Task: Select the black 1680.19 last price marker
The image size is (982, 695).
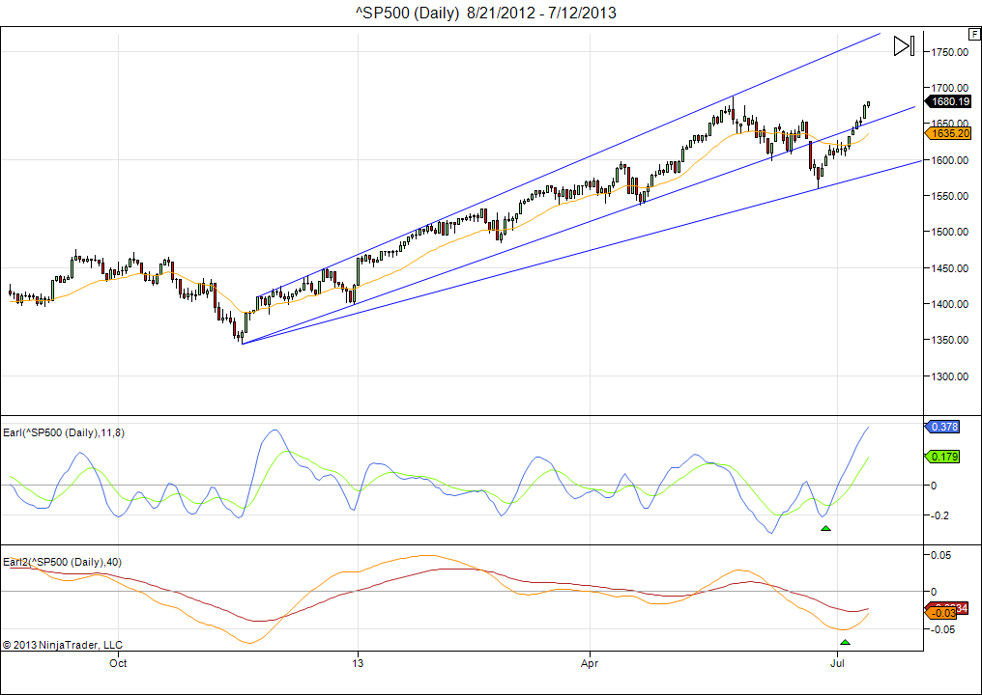Action: pyautogui.click(x=949, y=100)
